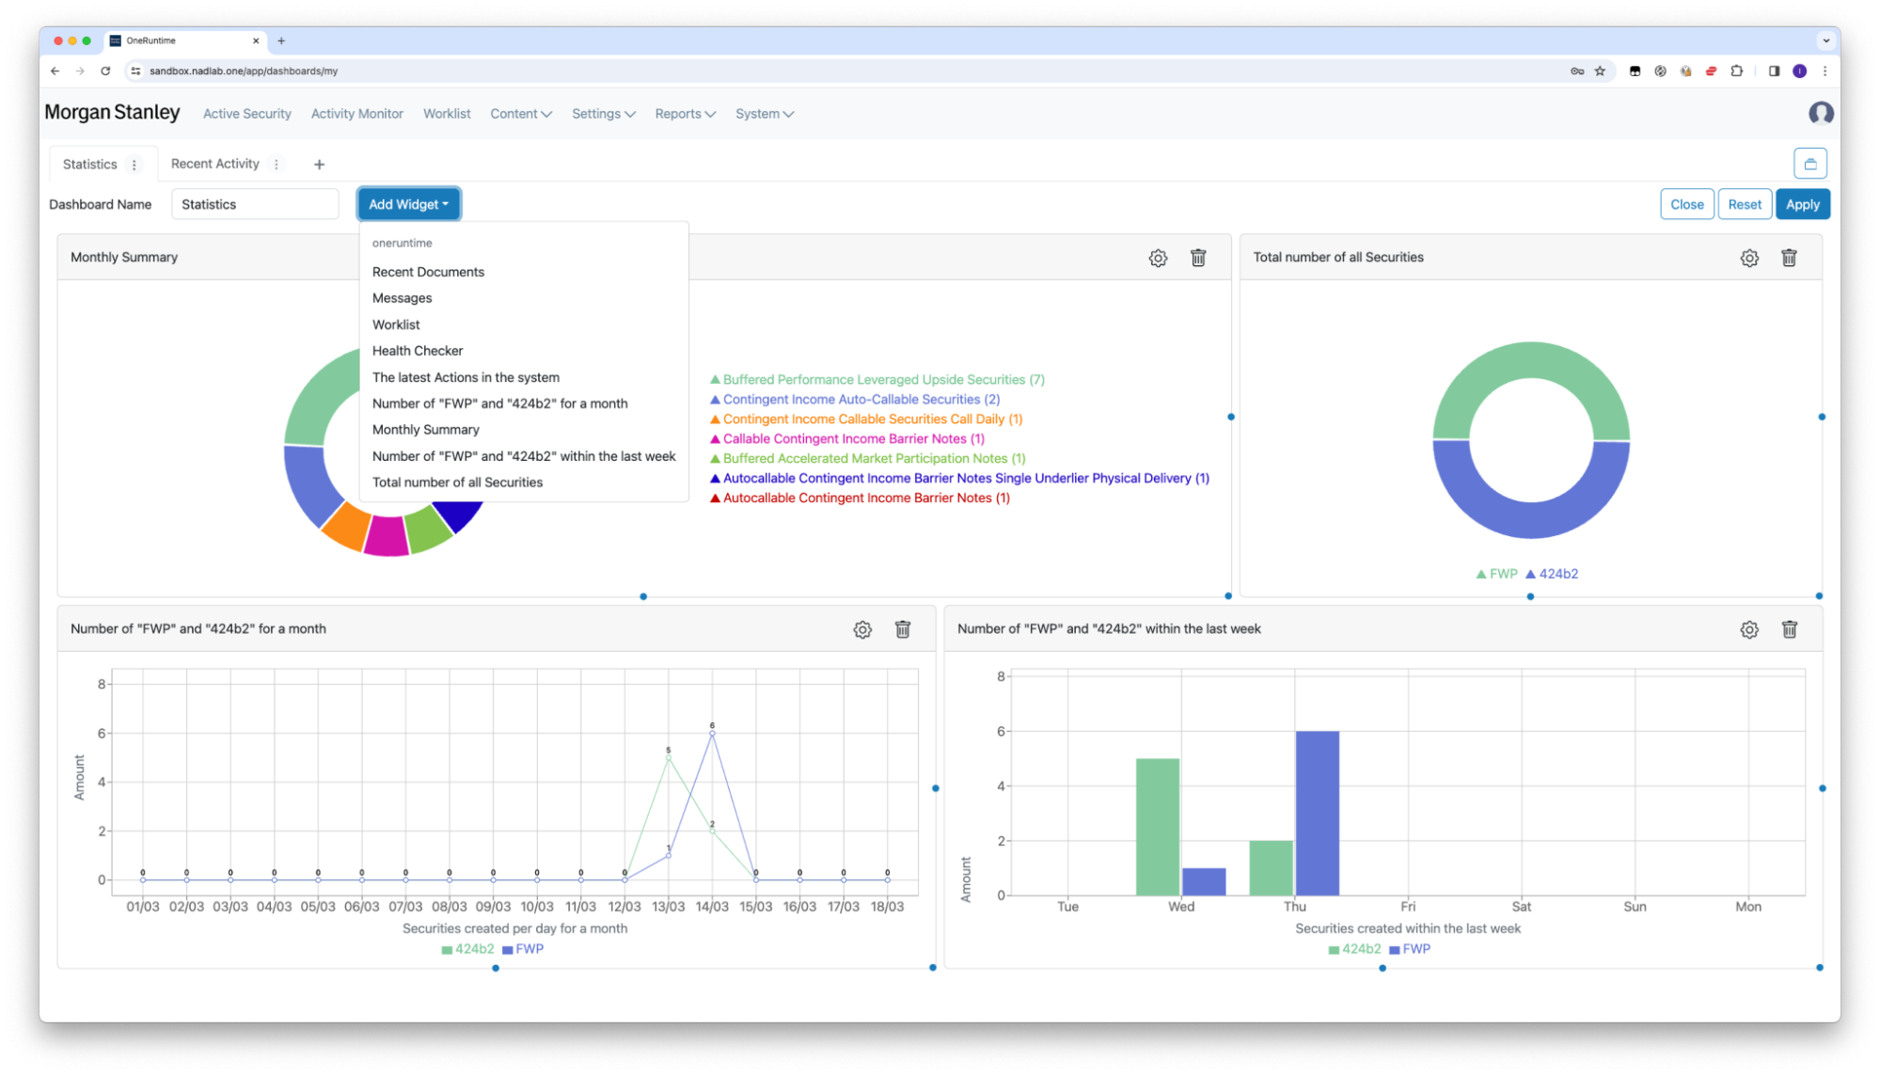Screen dimensions: 1880x1075
Task: Delete the Monthly Summary widget via trash icon
Action: tap(1198, 258)
